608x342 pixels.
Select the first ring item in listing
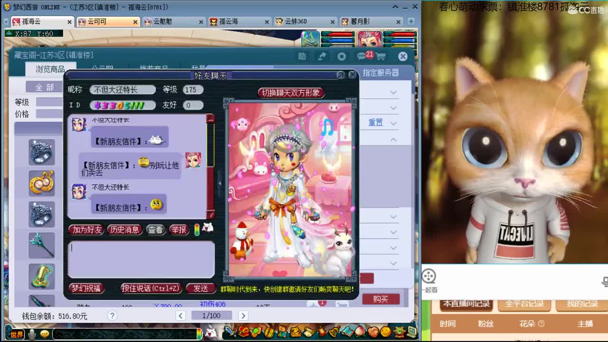coord(42,152)
